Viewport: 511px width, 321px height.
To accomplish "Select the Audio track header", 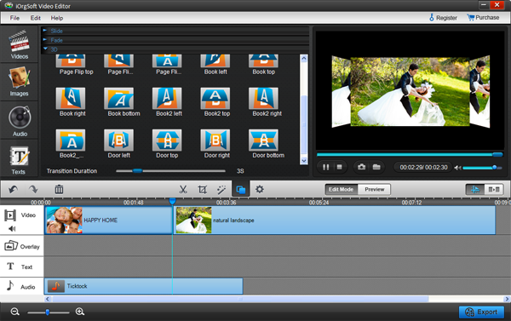I will [x=22, y=286].
